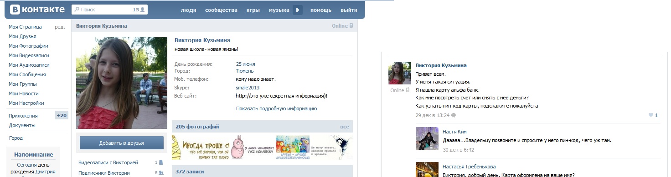The height and width of the screenshot is (177, 671).
Task: Open 'Мои Настройки' in sidebar
Action: (x=26, y=103)
